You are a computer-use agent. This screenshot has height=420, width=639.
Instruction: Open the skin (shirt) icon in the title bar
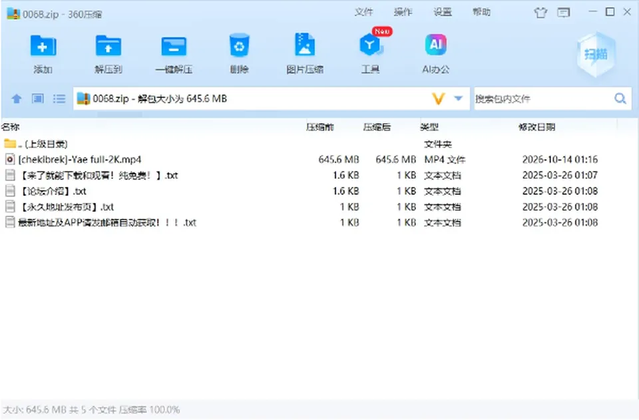540,13
